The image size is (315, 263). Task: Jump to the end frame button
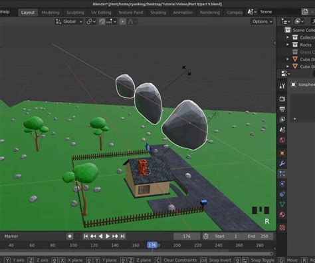tap(122, 236)
